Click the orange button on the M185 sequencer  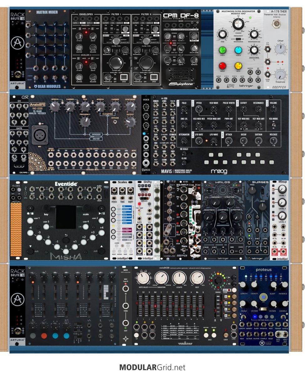coord(44,336)
